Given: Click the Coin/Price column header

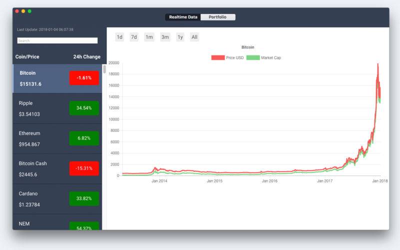Looking at the screenshot, I should pyautogui.click(x=27, y=57).
